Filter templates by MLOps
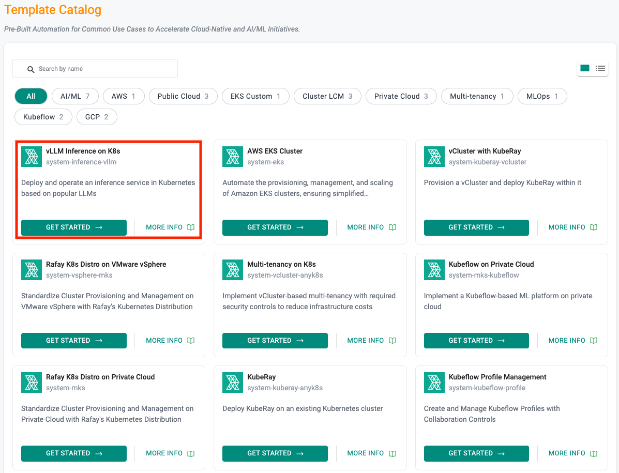Image resolution: width=619 pixels, height=473 pixels. (x=542, y=96)
